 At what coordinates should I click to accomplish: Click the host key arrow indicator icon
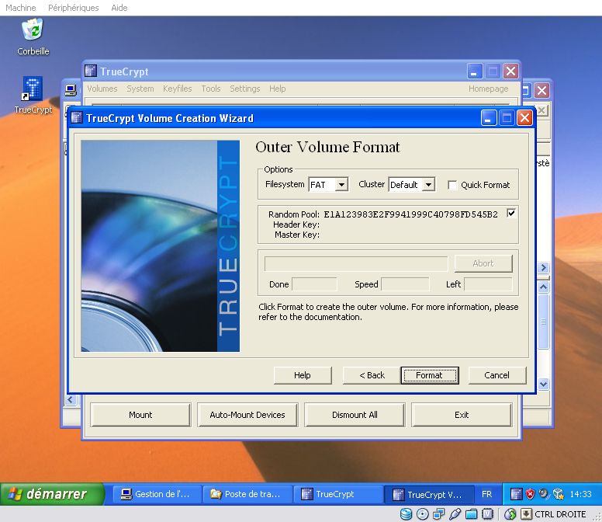pos(526,514)
